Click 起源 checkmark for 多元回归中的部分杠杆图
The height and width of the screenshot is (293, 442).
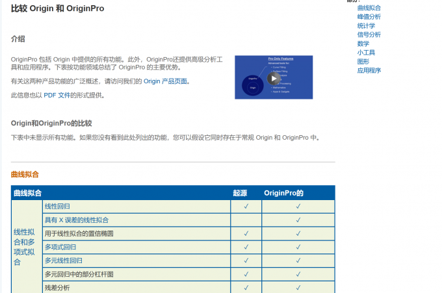click(x=246, y=274)
